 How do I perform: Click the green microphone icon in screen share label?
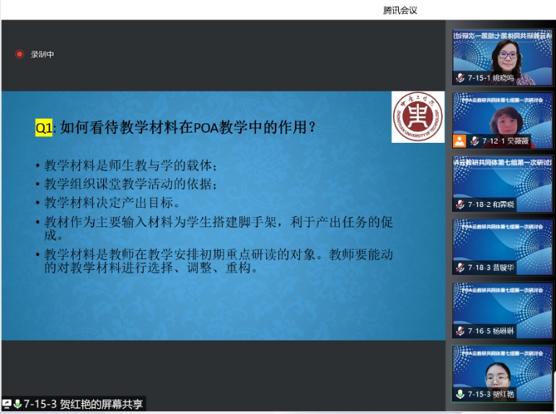(x=17, y=405)
